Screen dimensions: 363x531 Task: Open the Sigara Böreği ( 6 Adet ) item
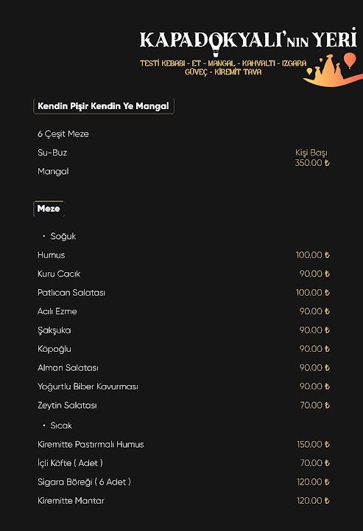(84, 482)
